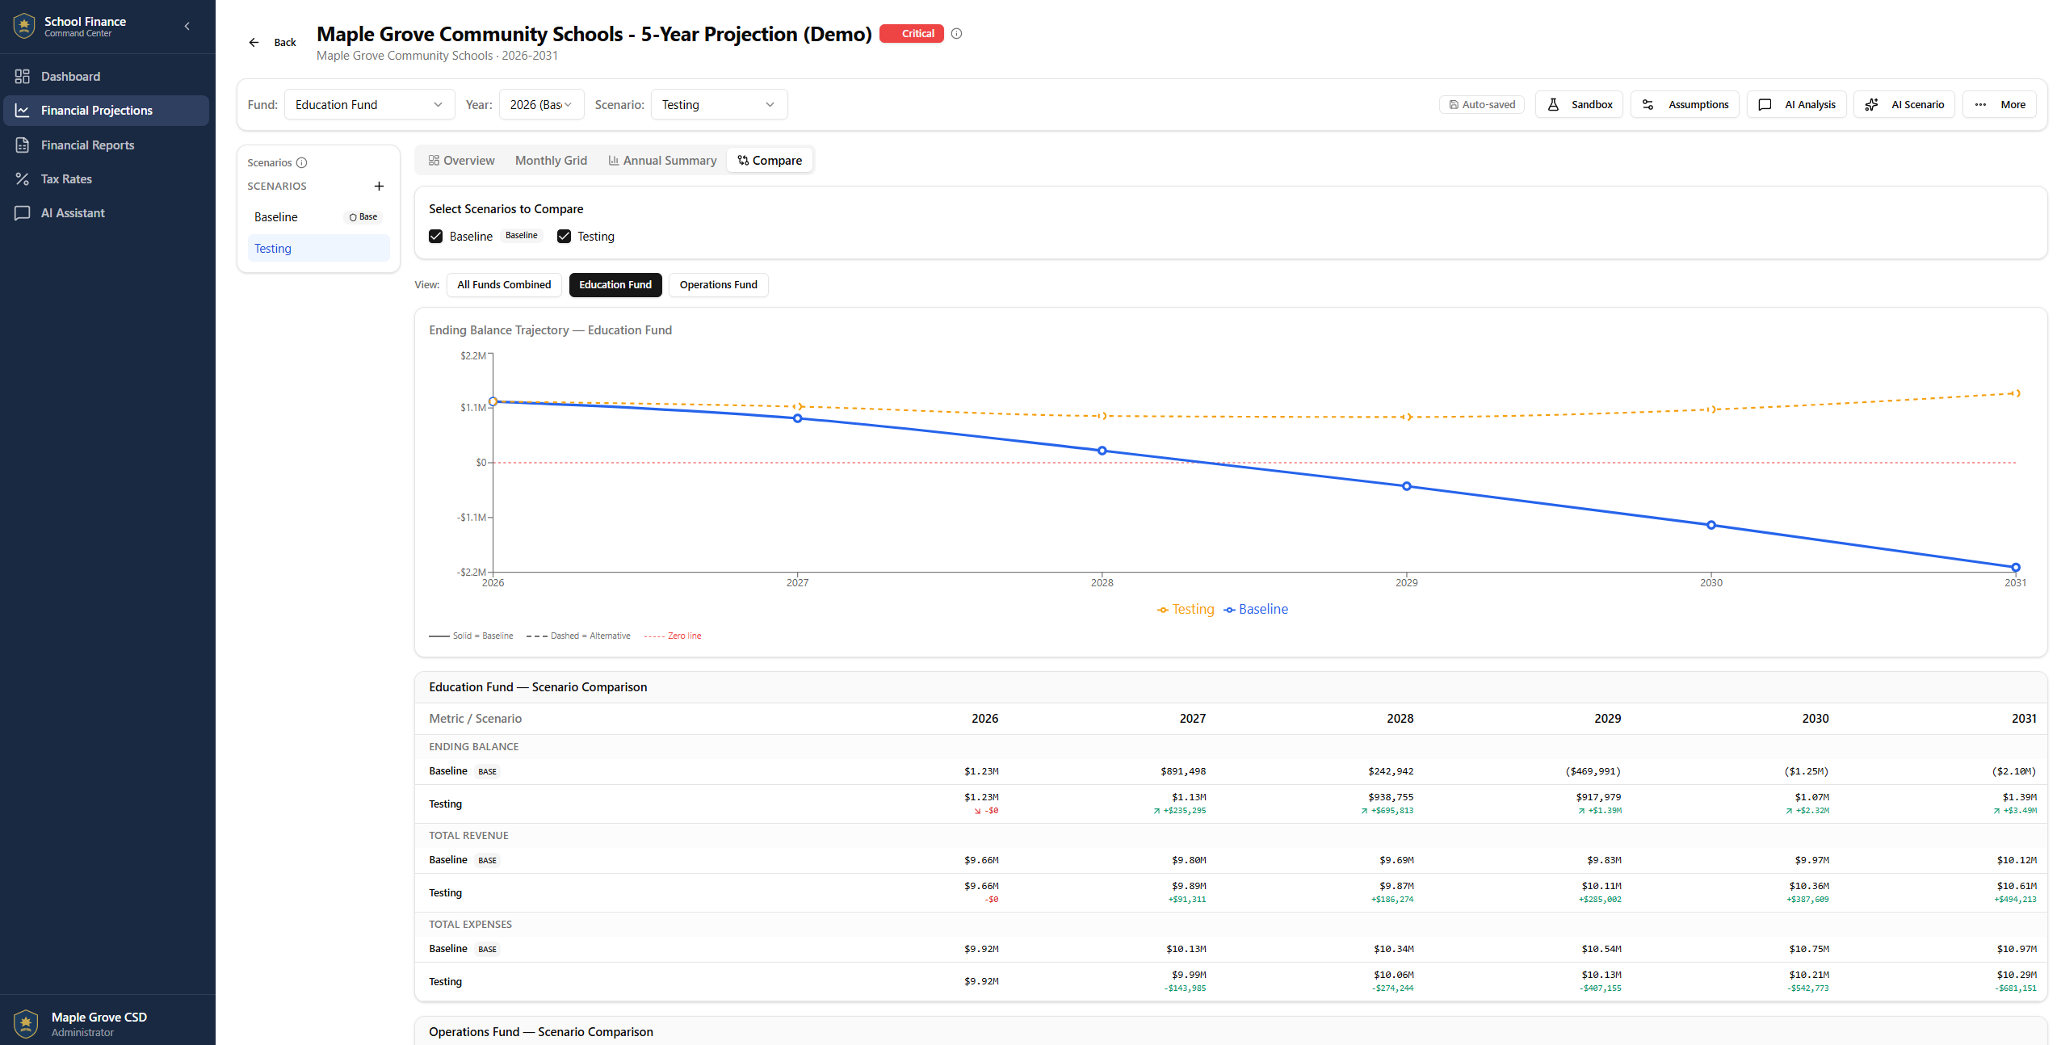Click the AI Assistant chat icon

(x=23, y=213)
